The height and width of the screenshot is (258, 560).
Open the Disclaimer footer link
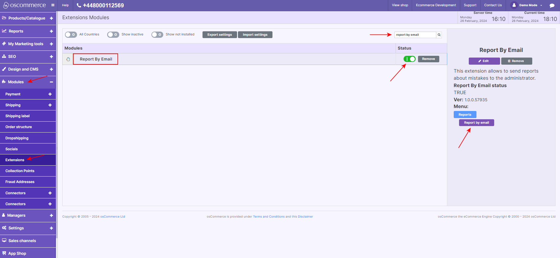[306, 217]
